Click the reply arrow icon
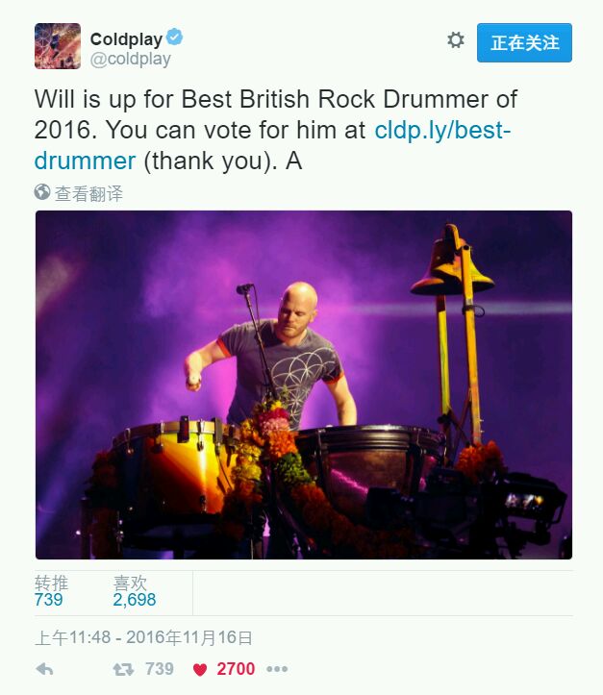 pyautogui.click(x=44, y=669)
